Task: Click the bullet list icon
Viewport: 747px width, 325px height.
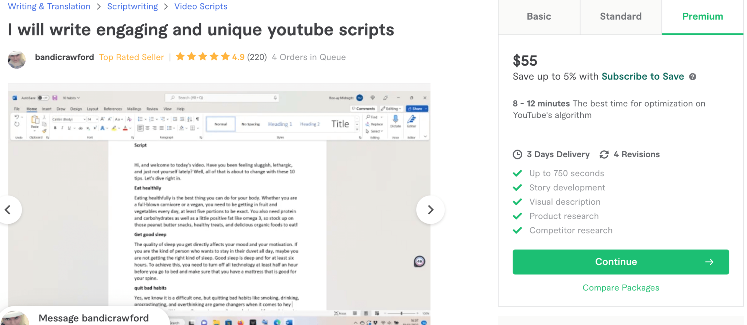Action: [140, 119]
